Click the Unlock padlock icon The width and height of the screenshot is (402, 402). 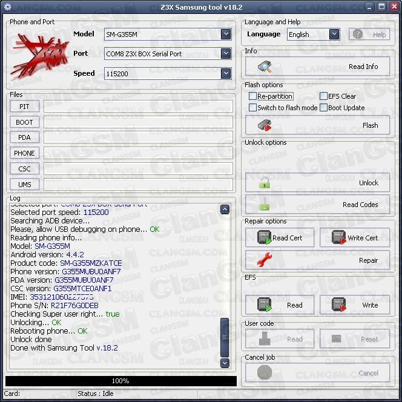265,183
